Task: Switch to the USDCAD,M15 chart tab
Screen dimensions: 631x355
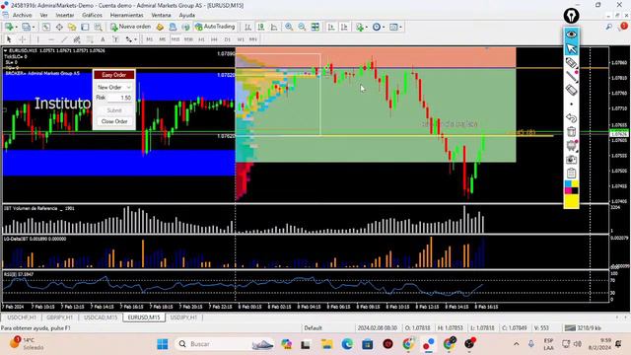Action: click(x=101, y=318)
